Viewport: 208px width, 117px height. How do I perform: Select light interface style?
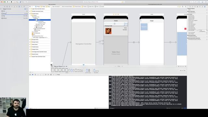[x=87, y=71]
